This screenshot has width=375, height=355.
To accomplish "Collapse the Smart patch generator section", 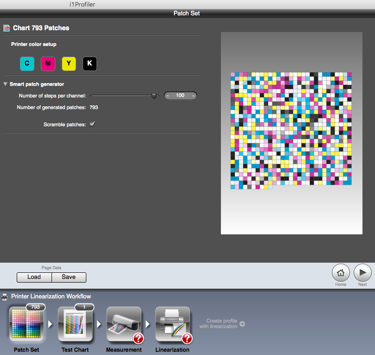I will pyautogui.click(x=5, y=84).
